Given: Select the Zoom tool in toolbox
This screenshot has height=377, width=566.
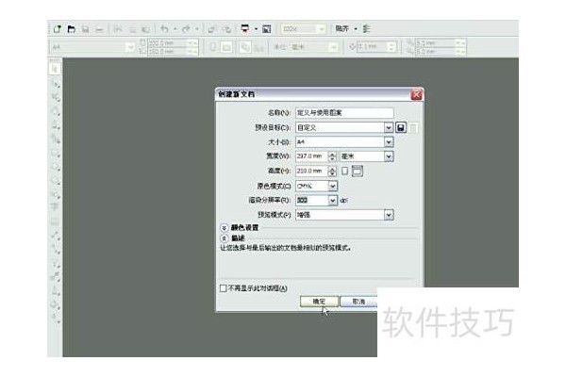Looking at the screenshot, I should click(x=56, y=111).
